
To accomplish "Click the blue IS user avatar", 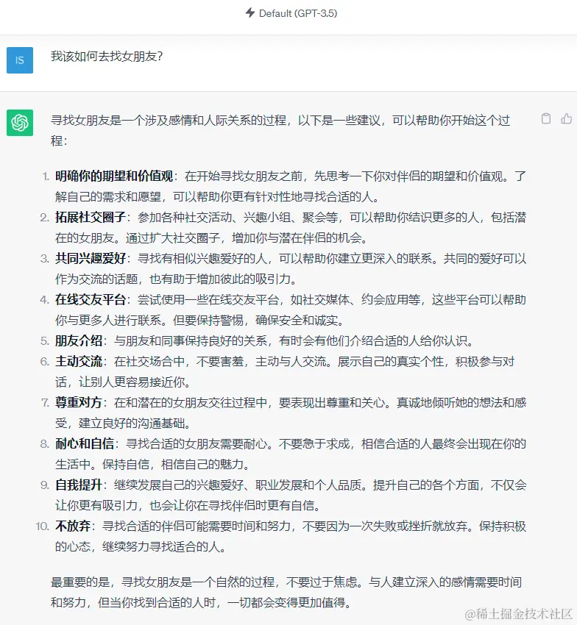I will click(x=20, y=60).
